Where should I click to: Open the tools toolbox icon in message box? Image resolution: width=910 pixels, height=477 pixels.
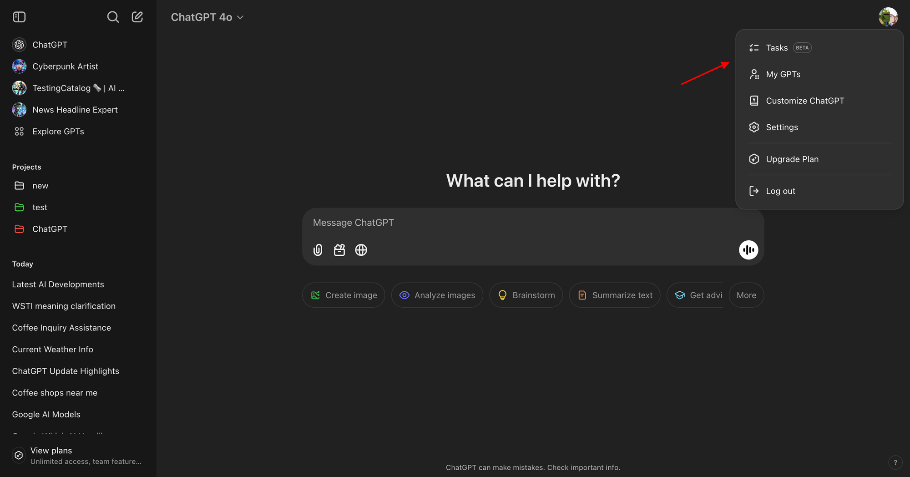(339, 250)
